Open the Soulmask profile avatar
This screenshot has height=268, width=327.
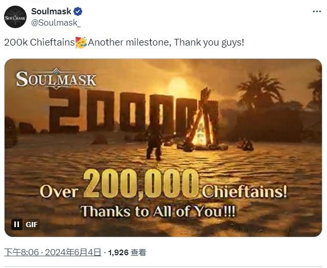point(15,17)
